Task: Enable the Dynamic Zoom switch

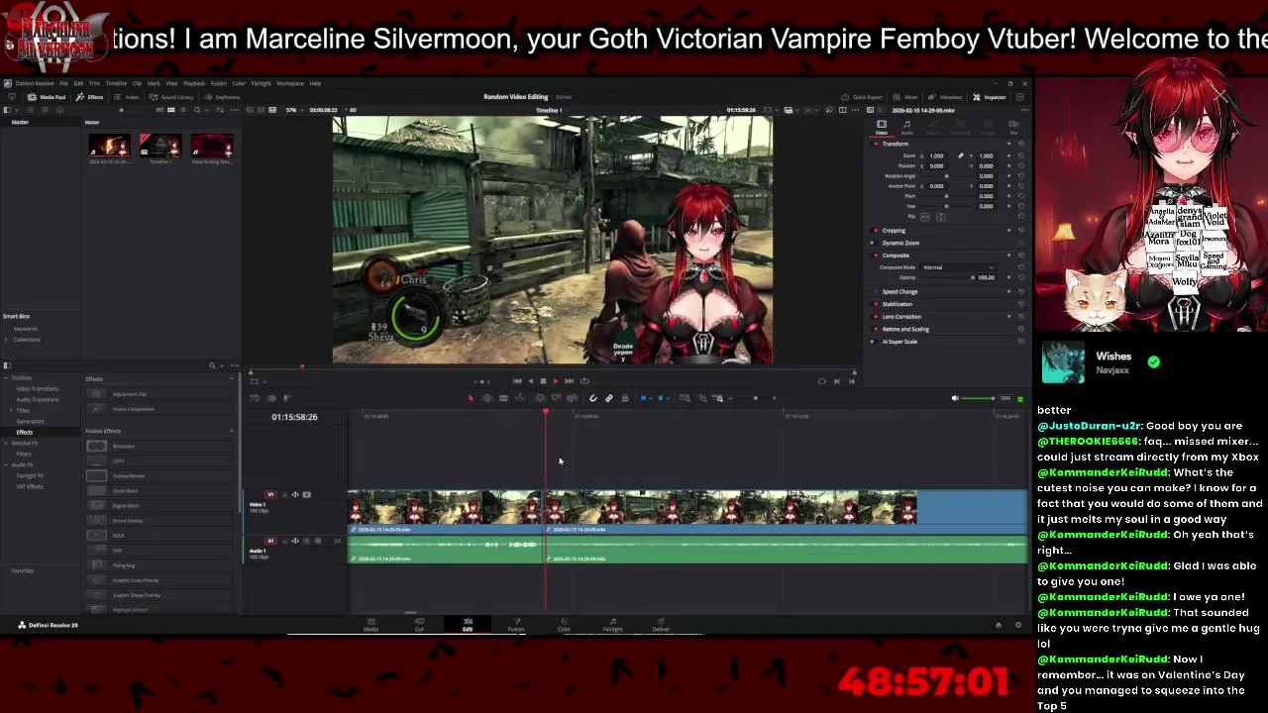Action: pyautogui.click(x=874, y=243)
